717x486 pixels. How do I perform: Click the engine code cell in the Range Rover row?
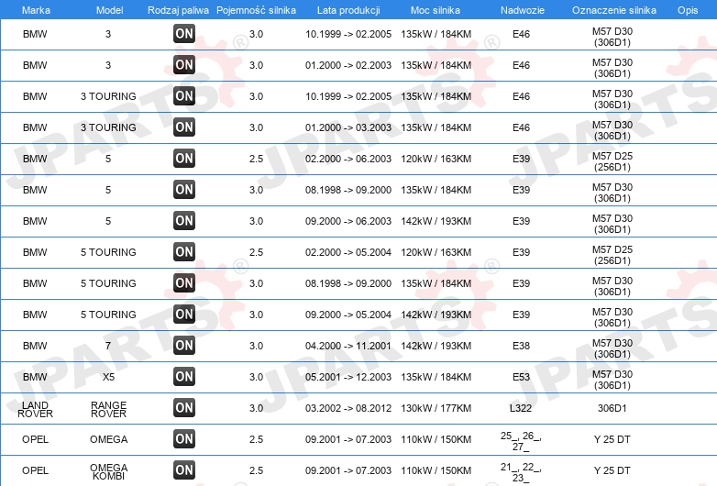612,408
